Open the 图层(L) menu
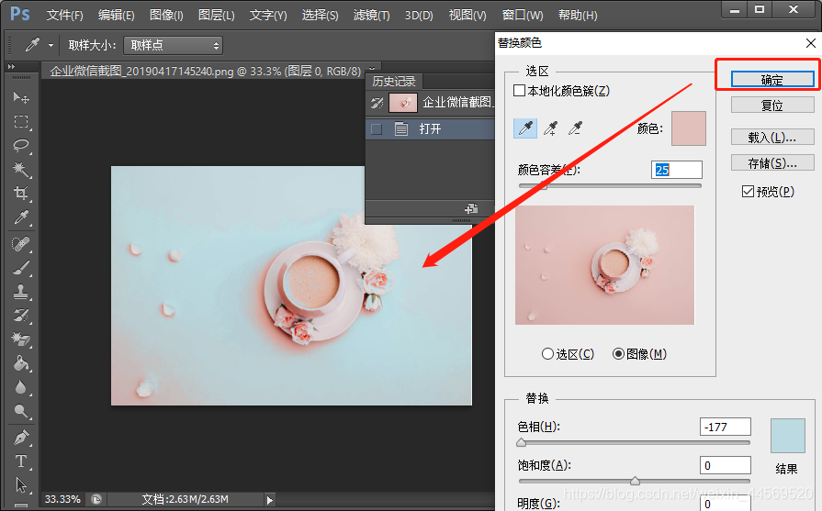The width and height of the screenshot is (822, 511). point(217,16)
